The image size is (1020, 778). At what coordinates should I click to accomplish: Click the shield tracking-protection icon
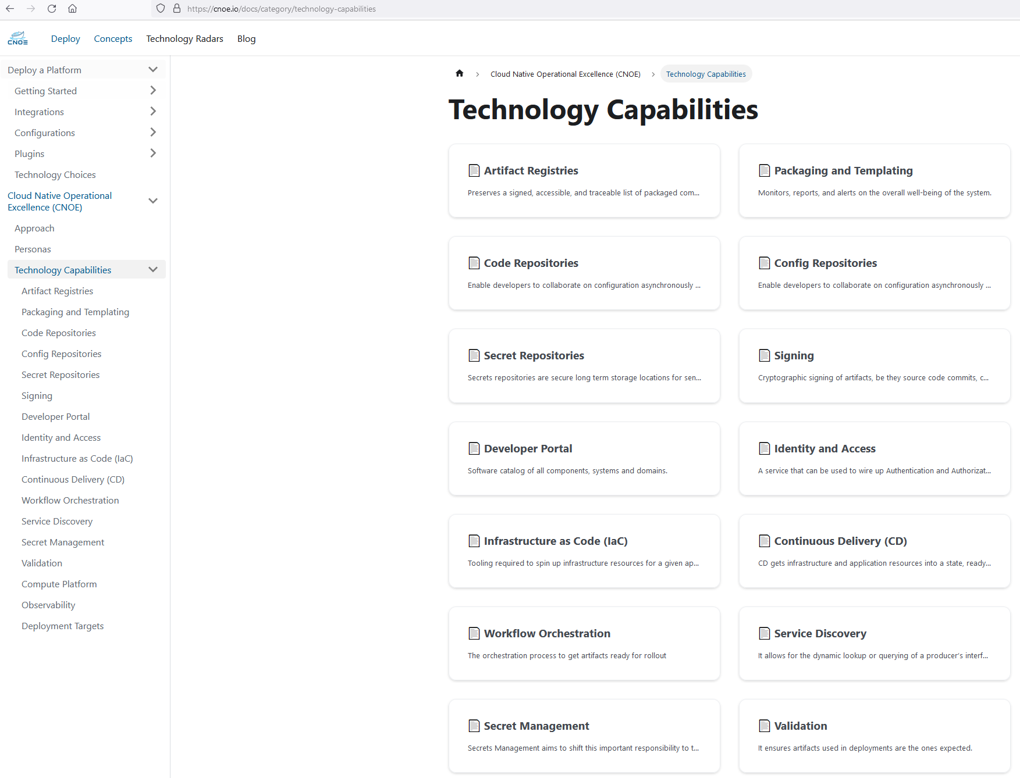[160, 9]
